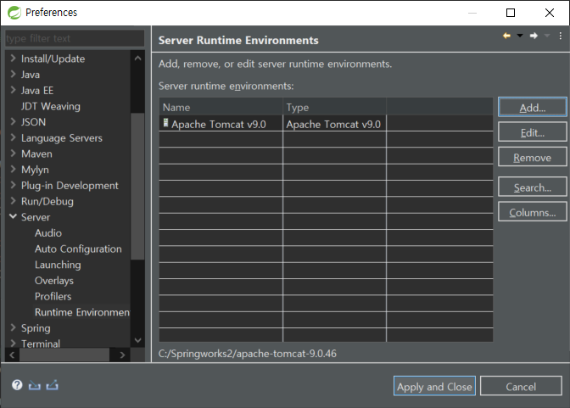Expand the JSON tree node
570x408 pixels.
pos(13,121)
